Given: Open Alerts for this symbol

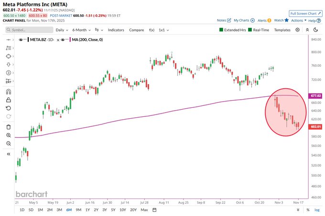Looking at the screenshot, I should [x=264, y=20].
